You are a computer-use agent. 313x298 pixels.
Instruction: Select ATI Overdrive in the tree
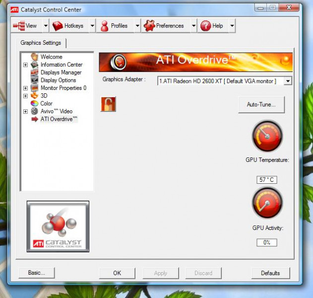tap(59, 119)
